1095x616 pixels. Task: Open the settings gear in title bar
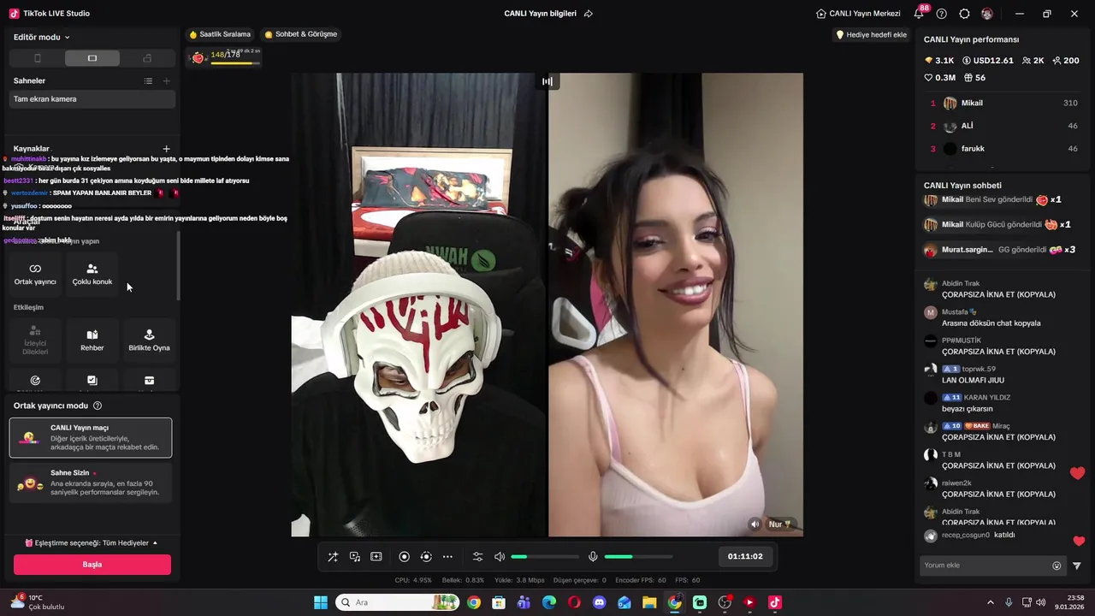coord(964,14)
